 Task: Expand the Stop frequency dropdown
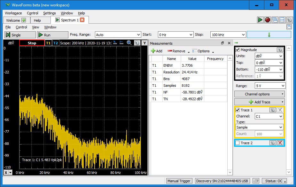tap(228, 35)
